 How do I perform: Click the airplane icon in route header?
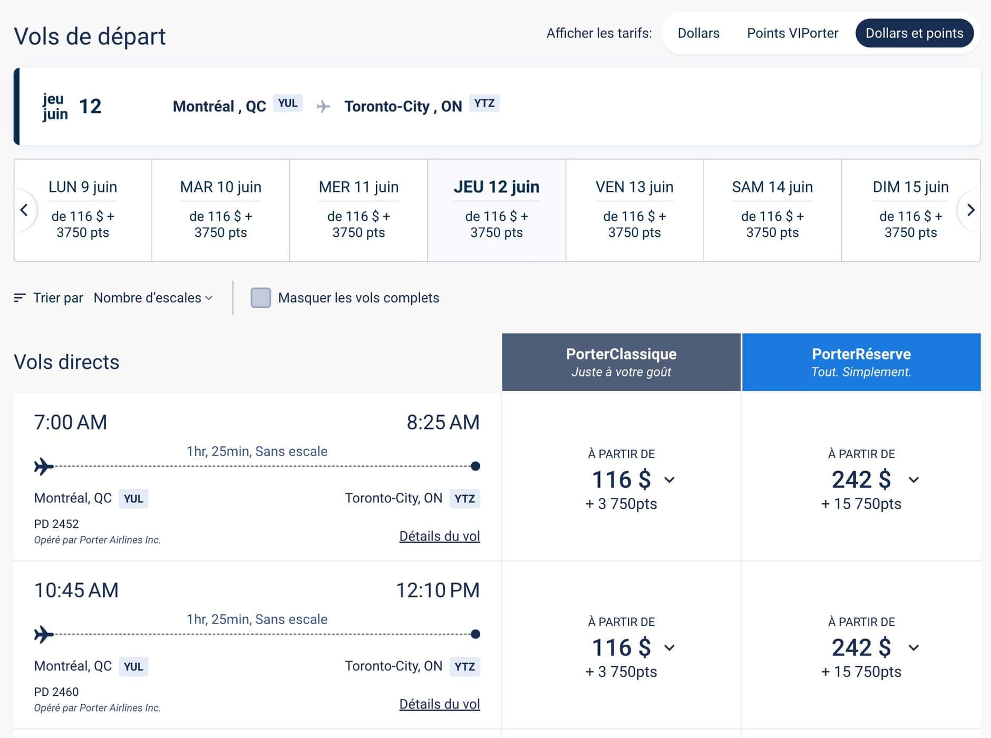pyautogui.click(x=323, y=106)
